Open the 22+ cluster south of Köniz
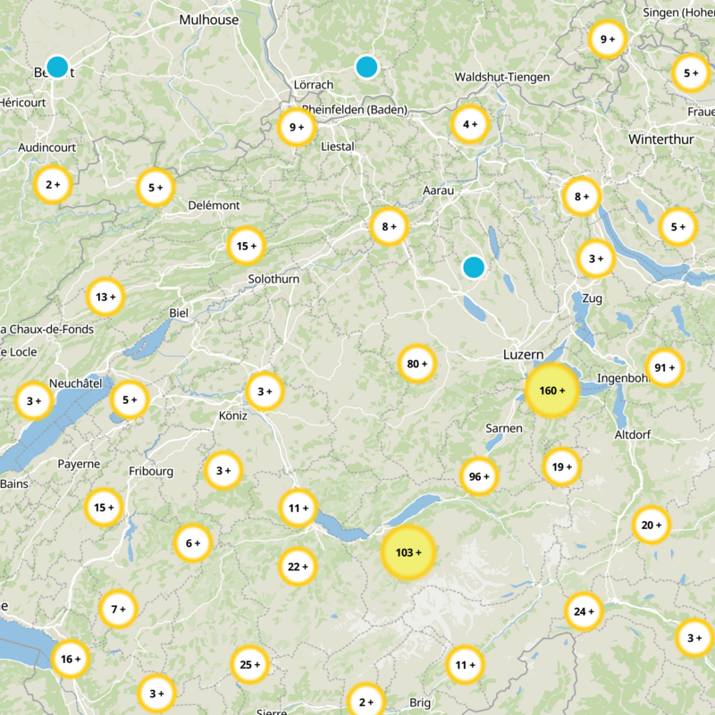715x715 pixels. [295, 566]
